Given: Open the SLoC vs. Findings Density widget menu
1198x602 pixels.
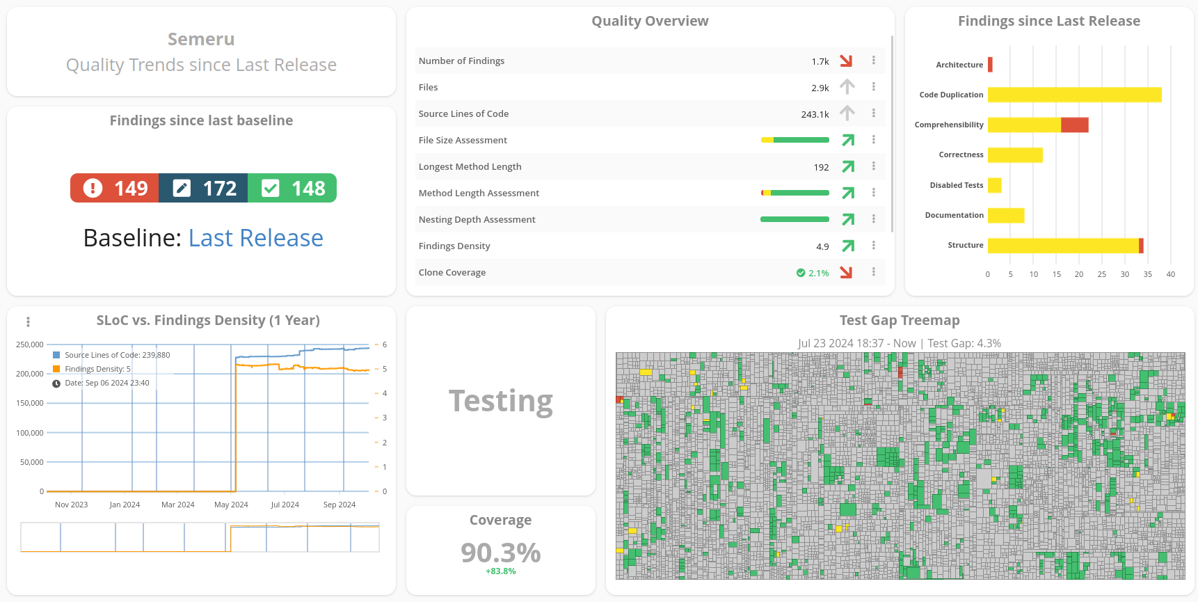Looking at the screenshot, I should point(28,322).
